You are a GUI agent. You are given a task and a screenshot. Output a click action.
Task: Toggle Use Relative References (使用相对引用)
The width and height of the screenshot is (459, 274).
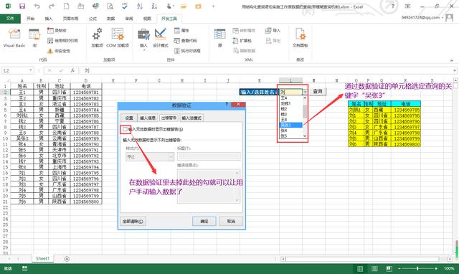[x=62, y=40]
